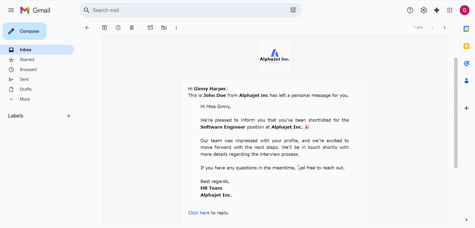
Task: Open the Google apps grid
Action: pos(450,10)
